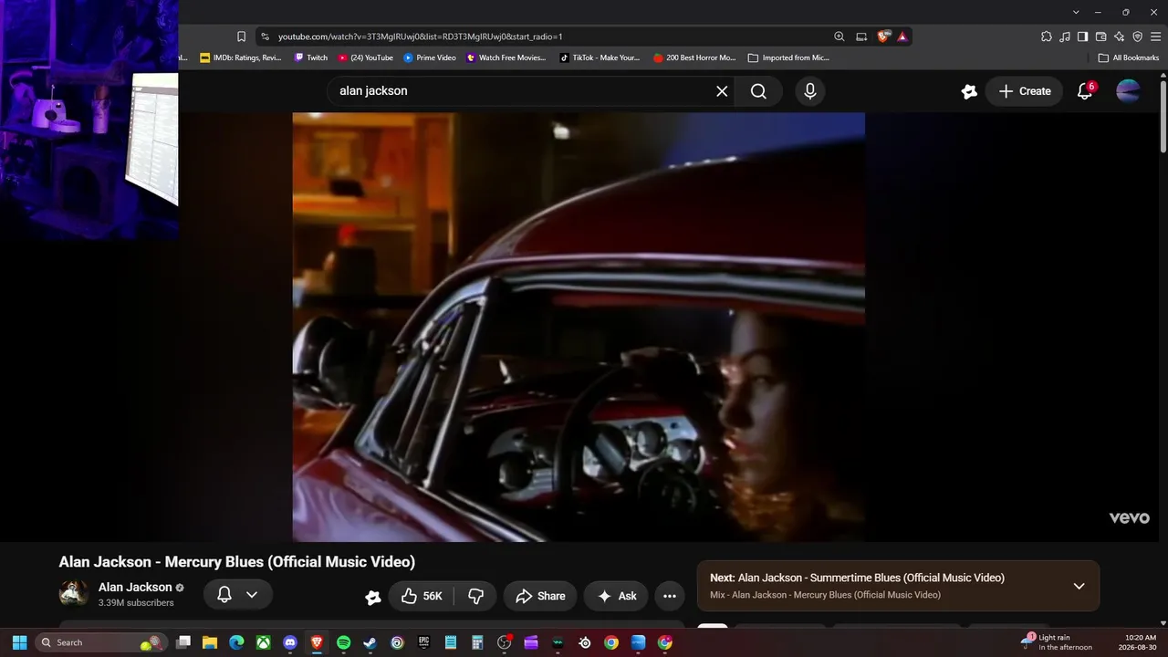Image resolution: width=1168 pixels, height=657 pixels.
Task: Expand the Imported from Mic... bookmarks folder
Action: pos(788,57)
